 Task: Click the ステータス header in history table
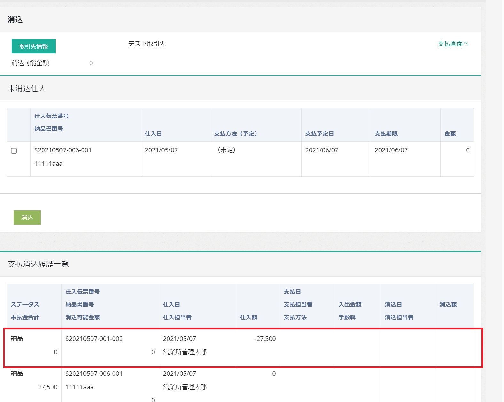click(x=25, y=304)
